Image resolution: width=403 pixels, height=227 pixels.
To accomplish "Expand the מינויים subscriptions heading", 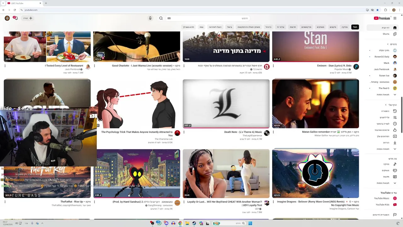I will (x=392, y=44).
